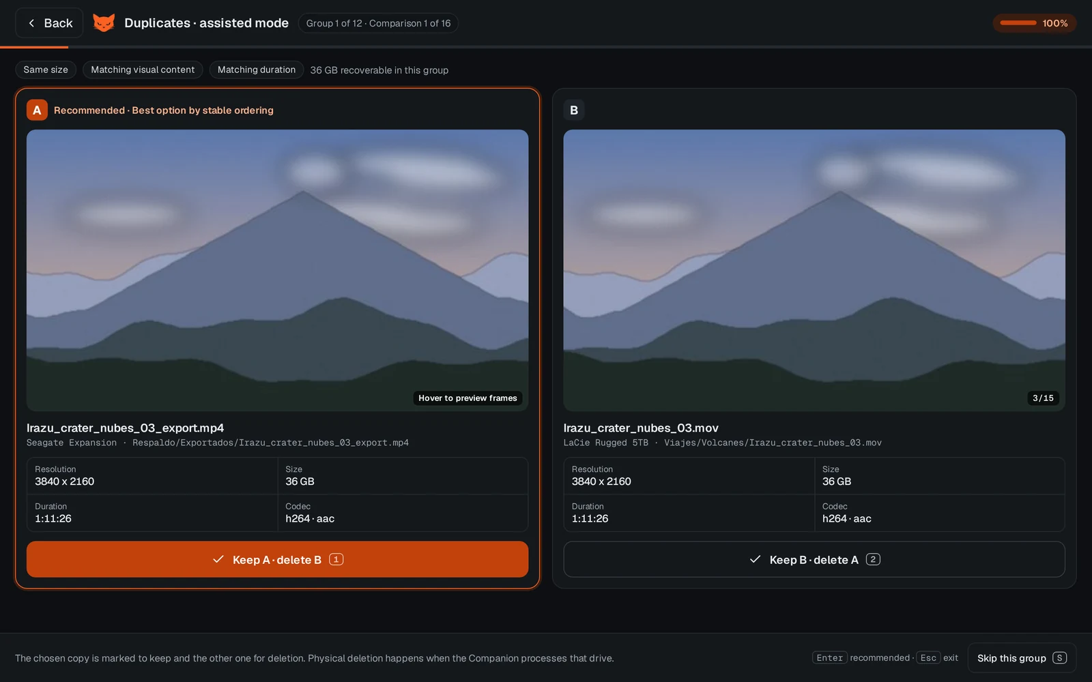This screenshot has height=682, width=1092.
Task: Click video A thumbnail preview
Action: point(277,270)
